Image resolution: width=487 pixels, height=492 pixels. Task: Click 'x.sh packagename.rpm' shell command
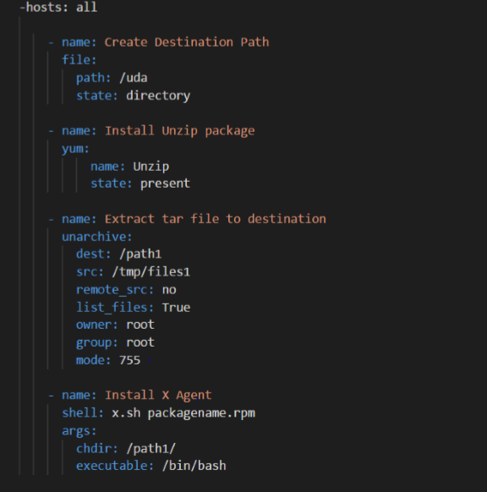click(x=183, y=413)
